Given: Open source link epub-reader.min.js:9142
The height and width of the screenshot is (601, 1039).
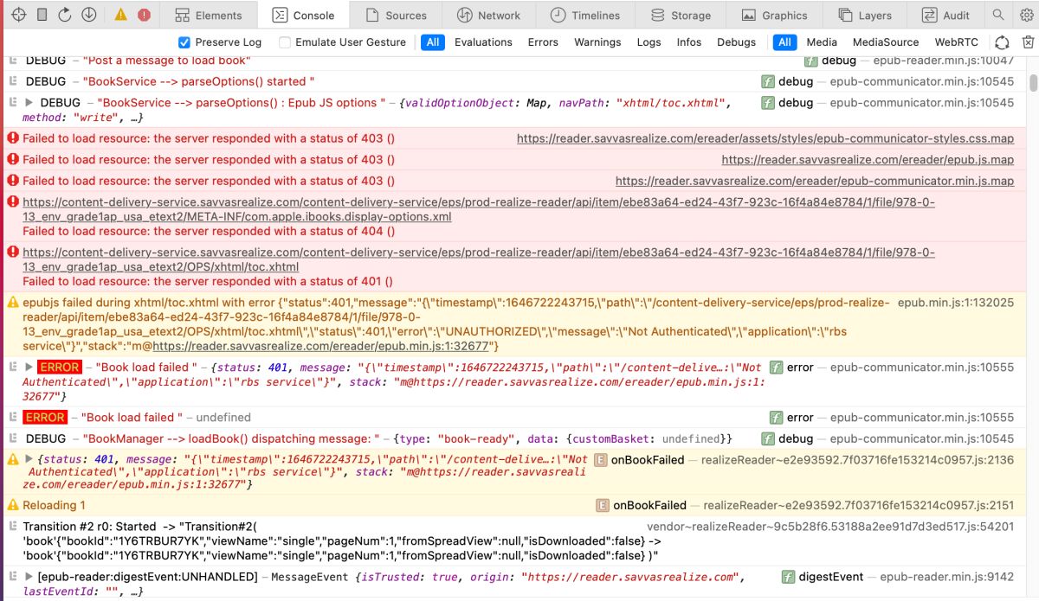Looking at the screenshot, I should tap(946, 577).
